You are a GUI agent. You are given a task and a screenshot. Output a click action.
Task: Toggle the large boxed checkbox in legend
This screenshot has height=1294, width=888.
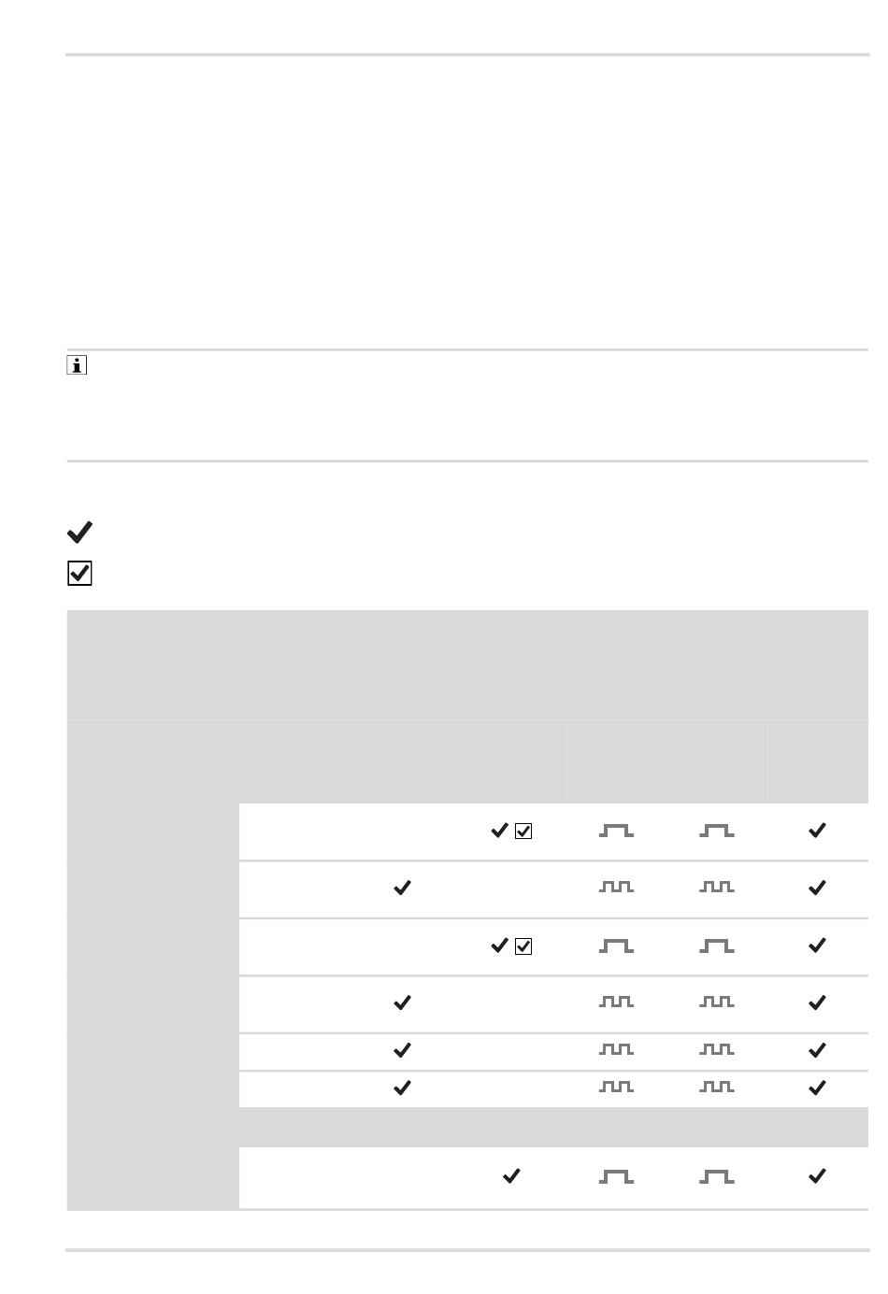79,574
